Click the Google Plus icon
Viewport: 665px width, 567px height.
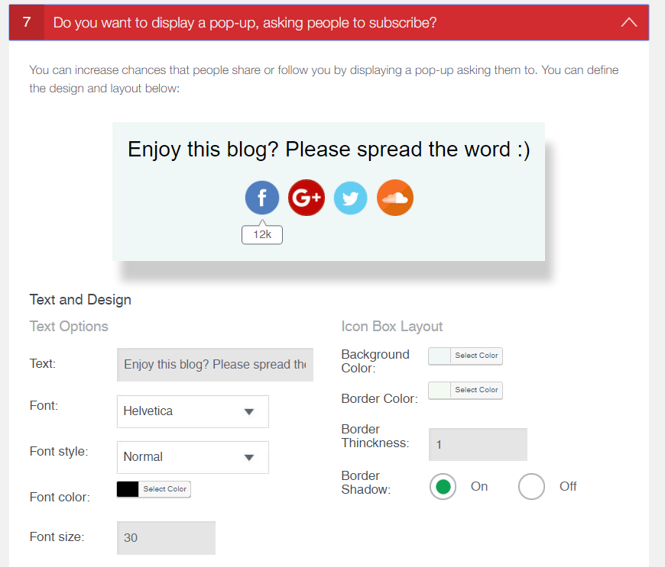[x=307, y=198]
